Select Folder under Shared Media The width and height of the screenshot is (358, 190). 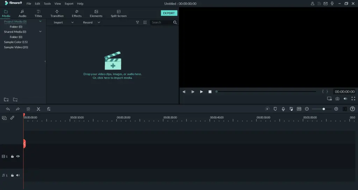[x=16, y=37]
